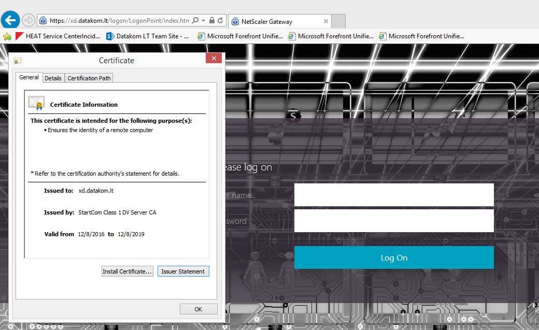
Task: View the security lock icon in address bar
Action: point(212,21)
